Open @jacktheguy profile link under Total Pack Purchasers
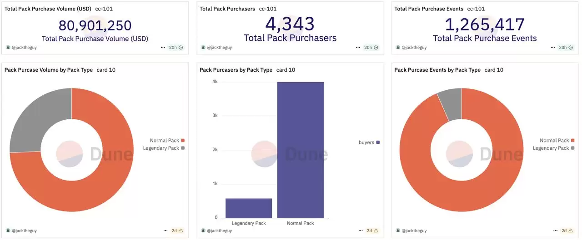The height and width of the screenshot is (240, 582). [219, 47]
